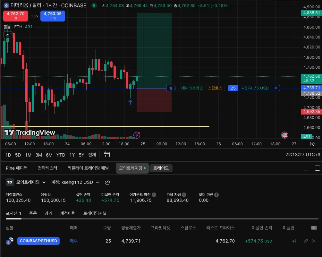The height and width of the screenshot is (257, 322).
Task: Click the lightning event icon on time axis
Action: tap(137, 135)
